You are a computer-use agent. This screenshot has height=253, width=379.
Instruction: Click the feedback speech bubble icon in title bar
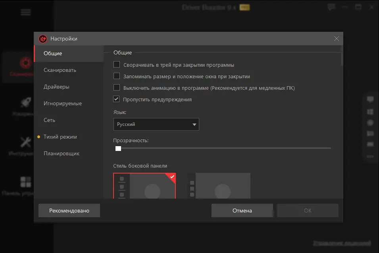pos(331,7)
